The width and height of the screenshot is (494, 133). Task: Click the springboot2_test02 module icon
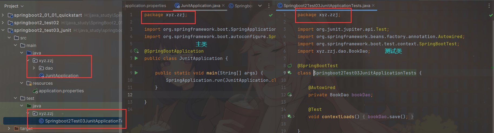tap(10, 23)
